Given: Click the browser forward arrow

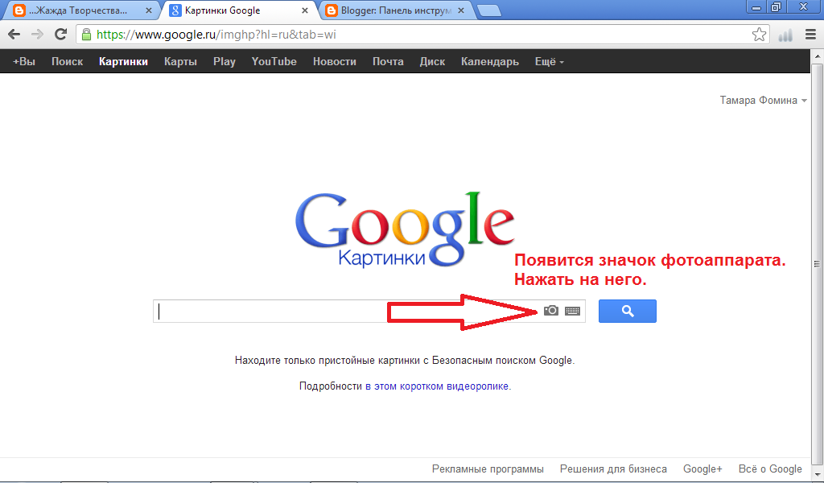Looking at the screenshot, I should [37, 35].
